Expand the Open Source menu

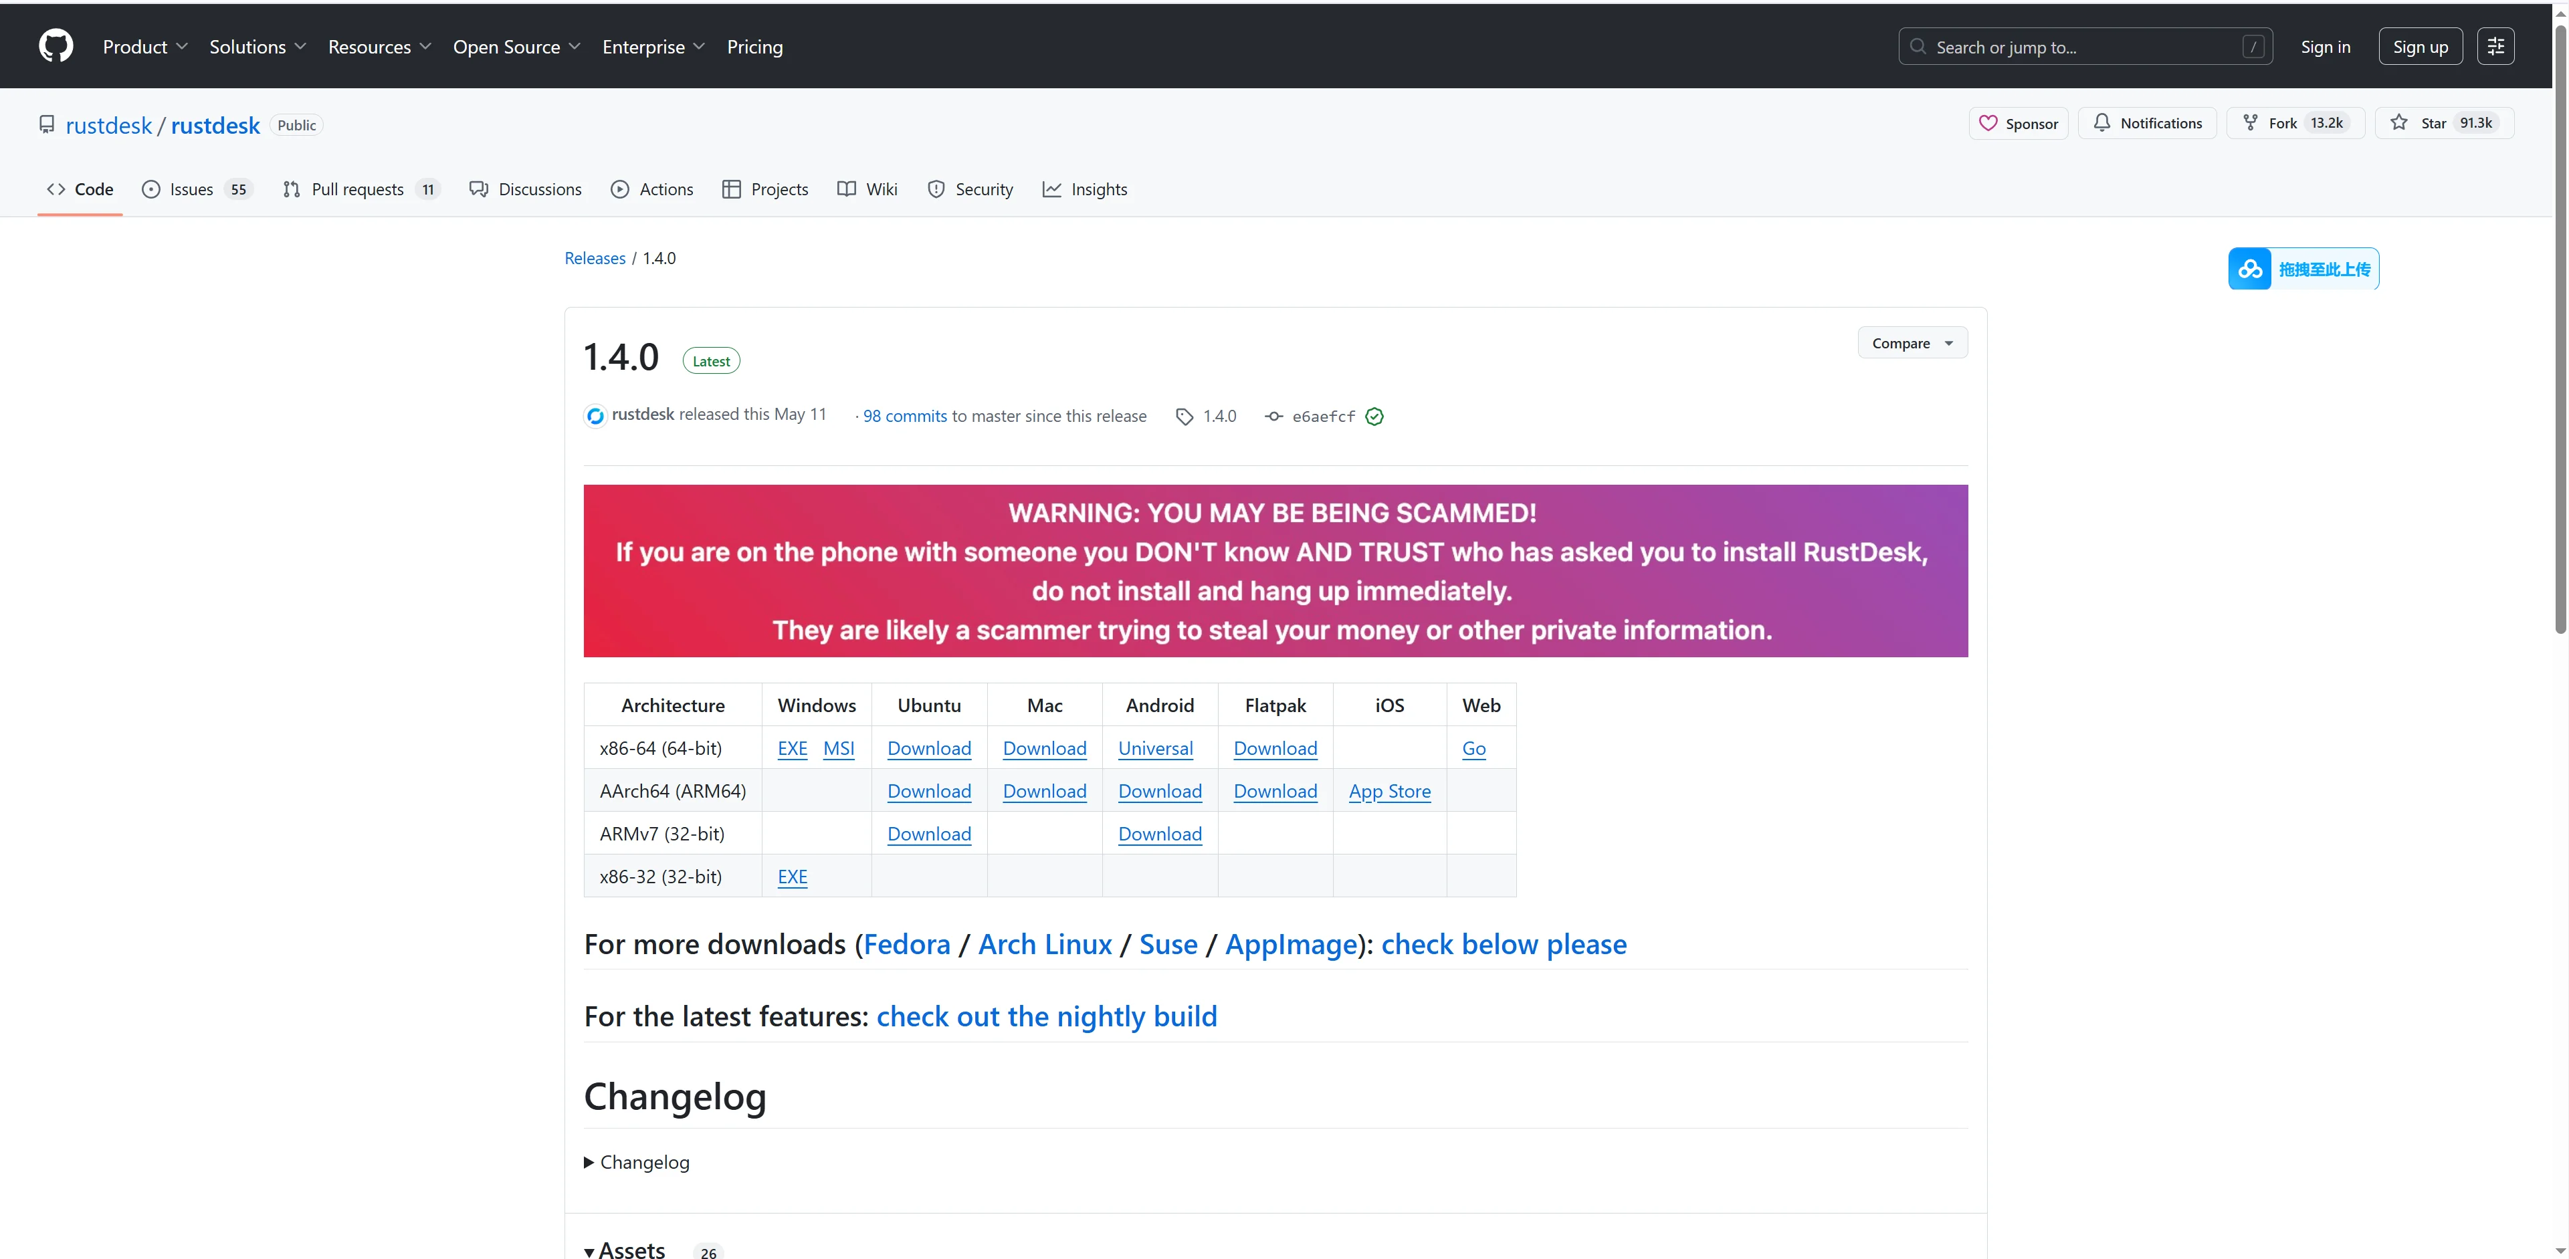tap(516, 47)
